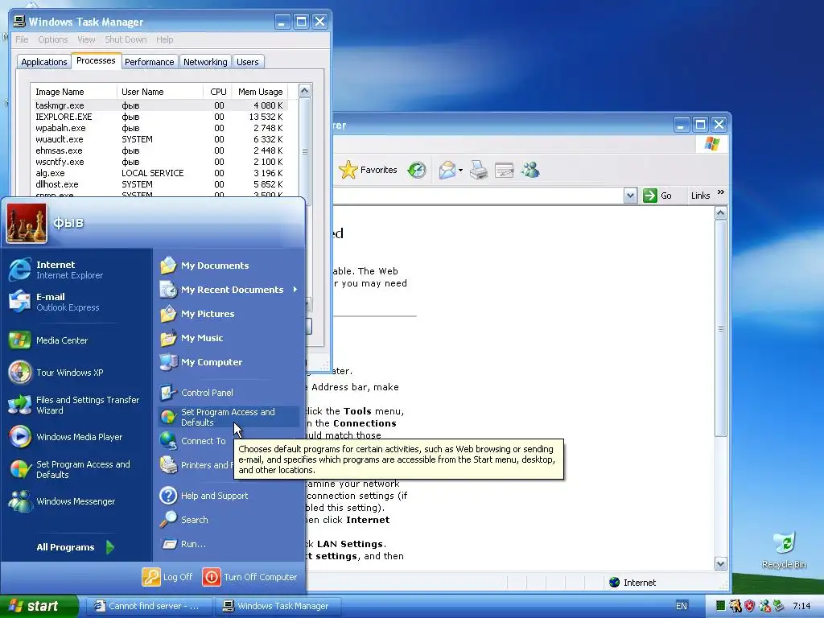
Task: Click the red security shield tray icon
Action: coord(749,606)
